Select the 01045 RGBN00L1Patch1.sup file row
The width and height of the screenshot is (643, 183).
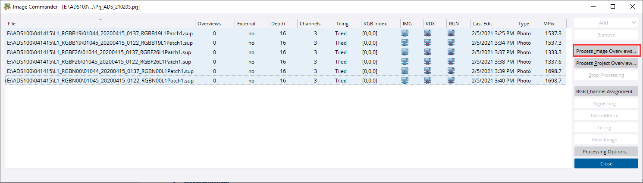(100, 81)
